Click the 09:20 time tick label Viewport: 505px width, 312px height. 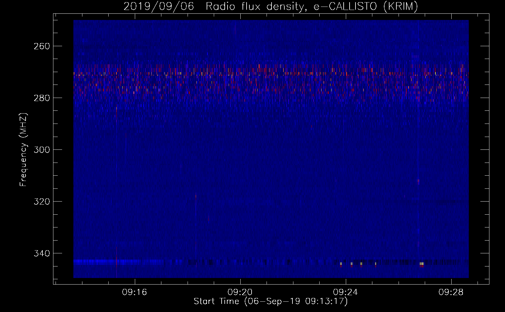click(240, 292)
